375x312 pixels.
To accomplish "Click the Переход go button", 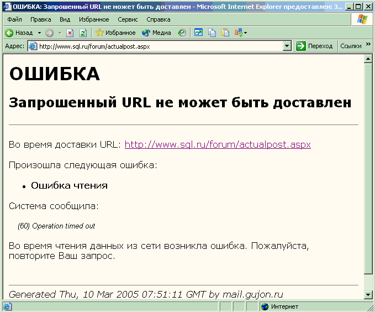I will click(314, 46).
